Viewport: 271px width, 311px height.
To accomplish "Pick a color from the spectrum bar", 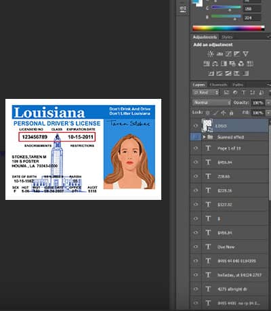I will tap(228, 28).
